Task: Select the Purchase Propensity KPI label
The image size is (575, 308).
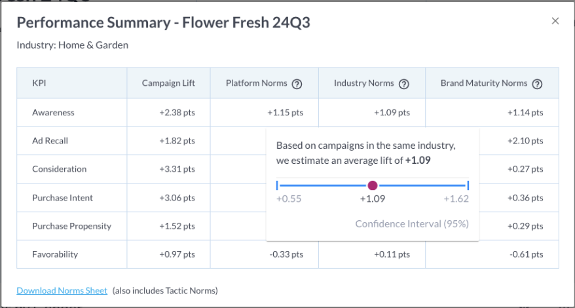Action: [71, 226]
